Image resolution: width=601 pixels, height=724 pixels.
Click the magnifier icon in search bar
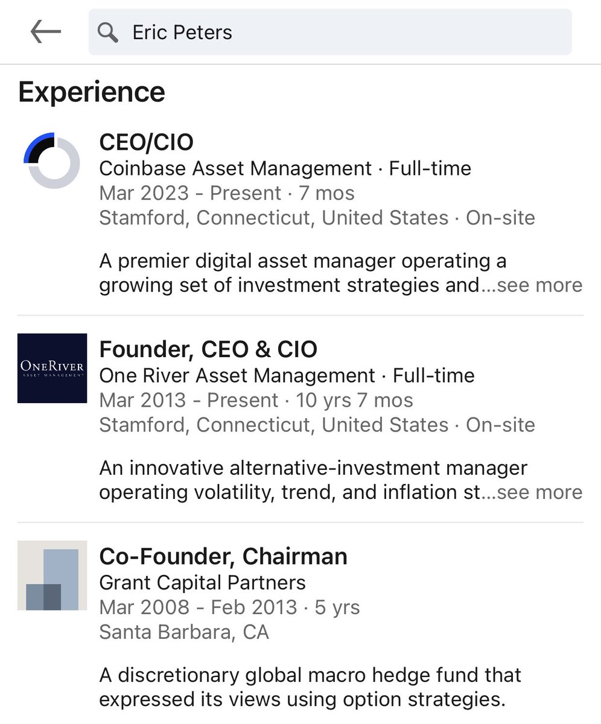point(108,32)
